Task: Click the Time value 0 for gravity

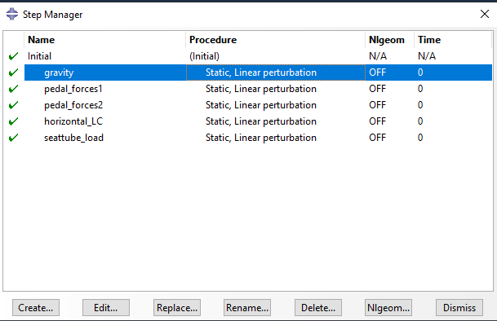Action: coord(420,73)
